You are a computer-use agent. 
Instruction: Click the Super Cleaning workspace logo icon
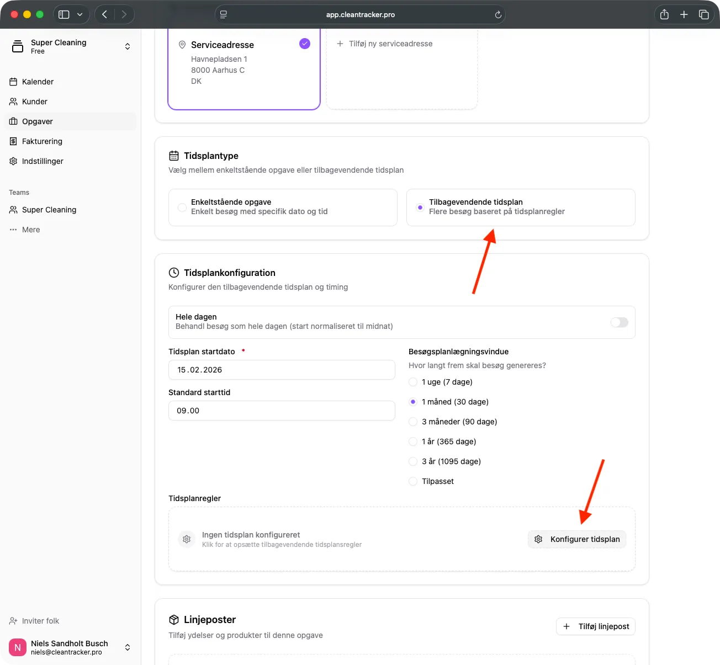[18, 46]
